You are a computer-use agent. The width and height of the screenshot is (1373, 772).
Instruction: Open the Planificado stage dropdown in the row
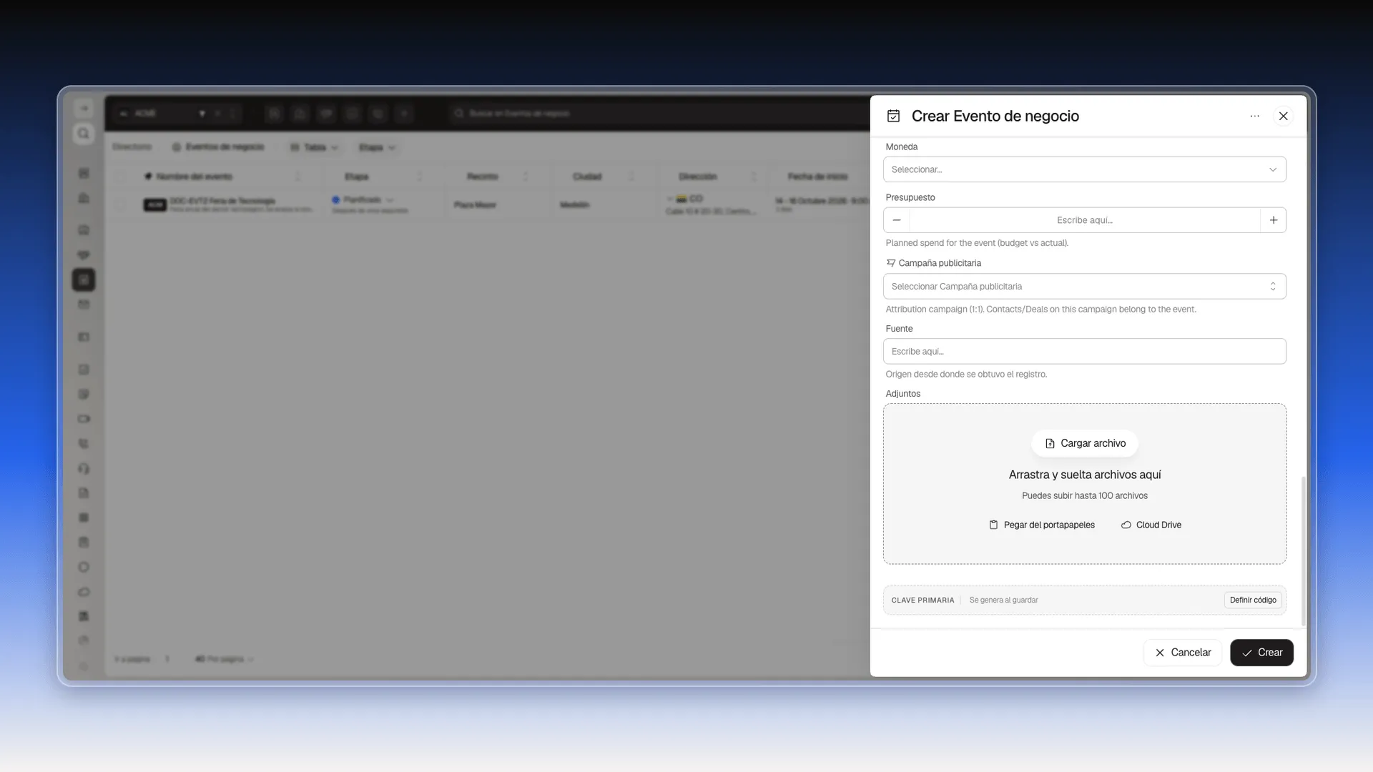pyautogui.click(x=363, y=200)
